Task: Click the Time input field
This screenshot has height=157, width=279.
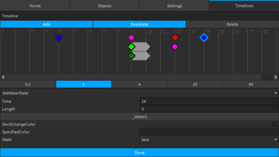Action: point(209,101)
